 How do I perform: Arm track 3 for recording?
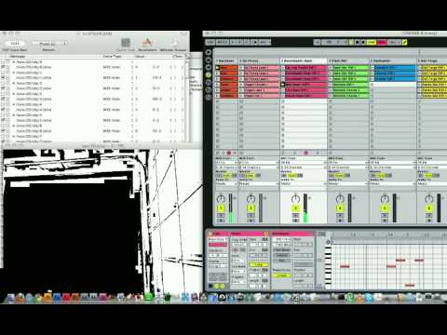[295, 221]
